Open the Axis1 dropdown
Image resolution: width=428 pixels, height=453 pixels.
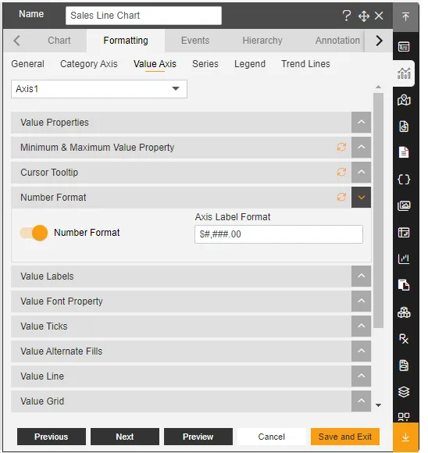point(99,89)
